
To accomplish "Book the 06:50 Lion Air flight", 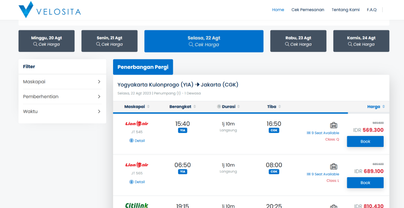I will click(365, 183).
